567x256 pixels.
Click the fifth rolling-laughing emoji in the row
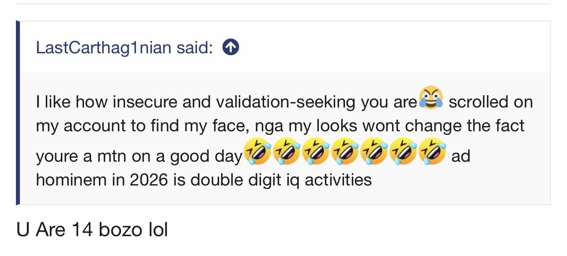(x=374, y=152)
